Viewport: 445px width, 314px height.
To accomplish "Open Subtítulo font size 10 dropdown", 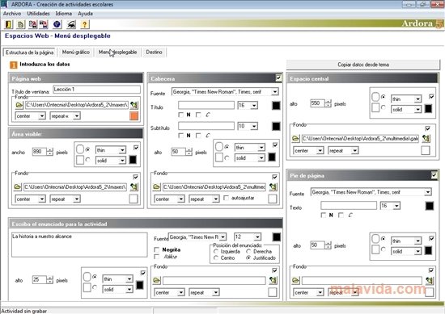I will point(254,126).
